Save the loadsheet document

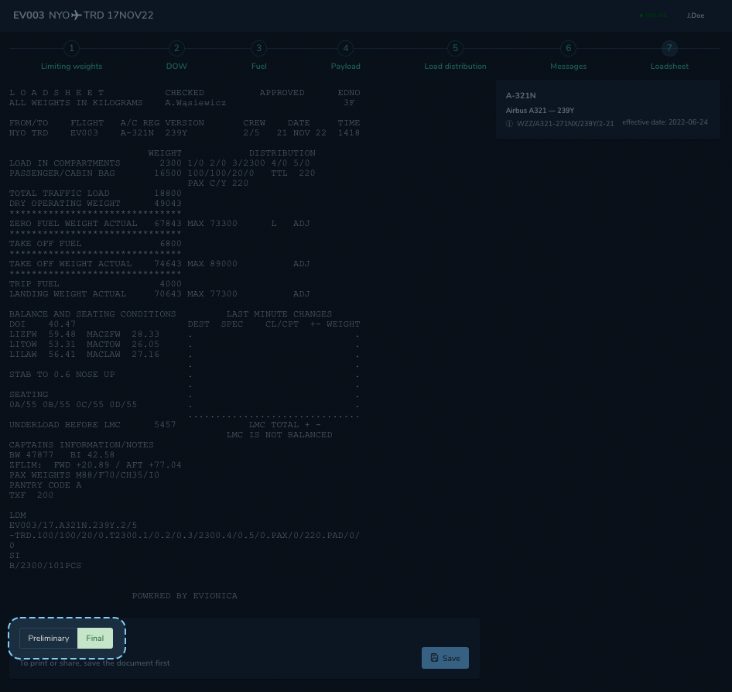point(445,658)
